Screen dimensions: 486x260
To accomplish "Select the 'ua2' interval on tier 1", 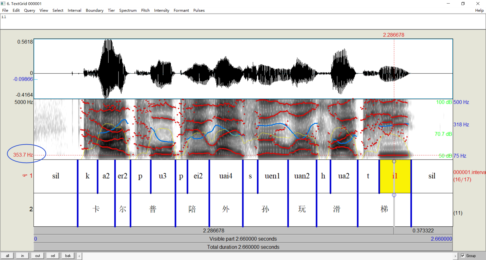I will tap(344, 176).
